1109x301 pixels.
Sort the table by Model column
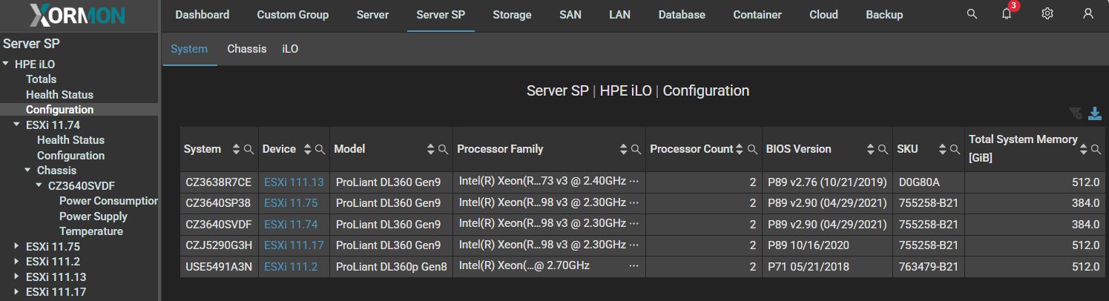pyautogui.click(x=431, y=149)
